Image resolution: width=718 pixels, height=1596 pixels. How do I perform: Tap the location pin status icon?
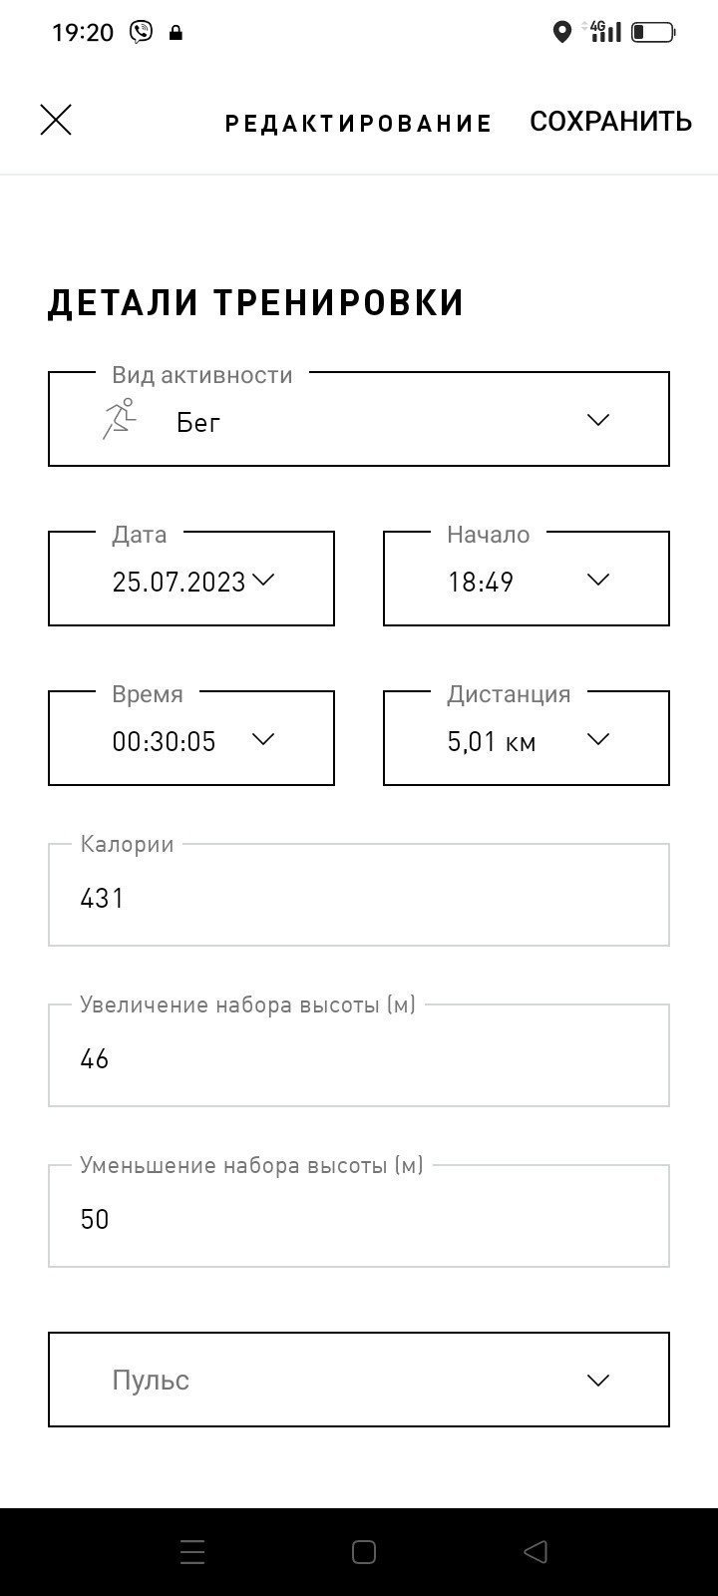coord(562,32)
